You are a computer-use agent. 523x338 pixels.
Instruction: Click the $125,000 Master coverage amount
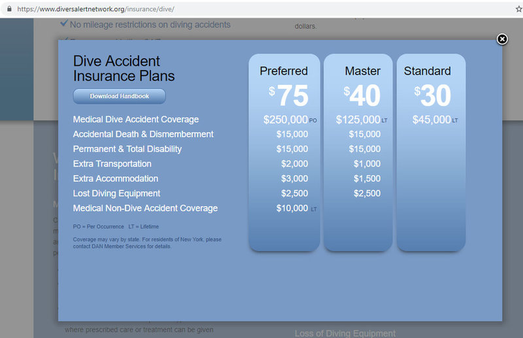358,120
